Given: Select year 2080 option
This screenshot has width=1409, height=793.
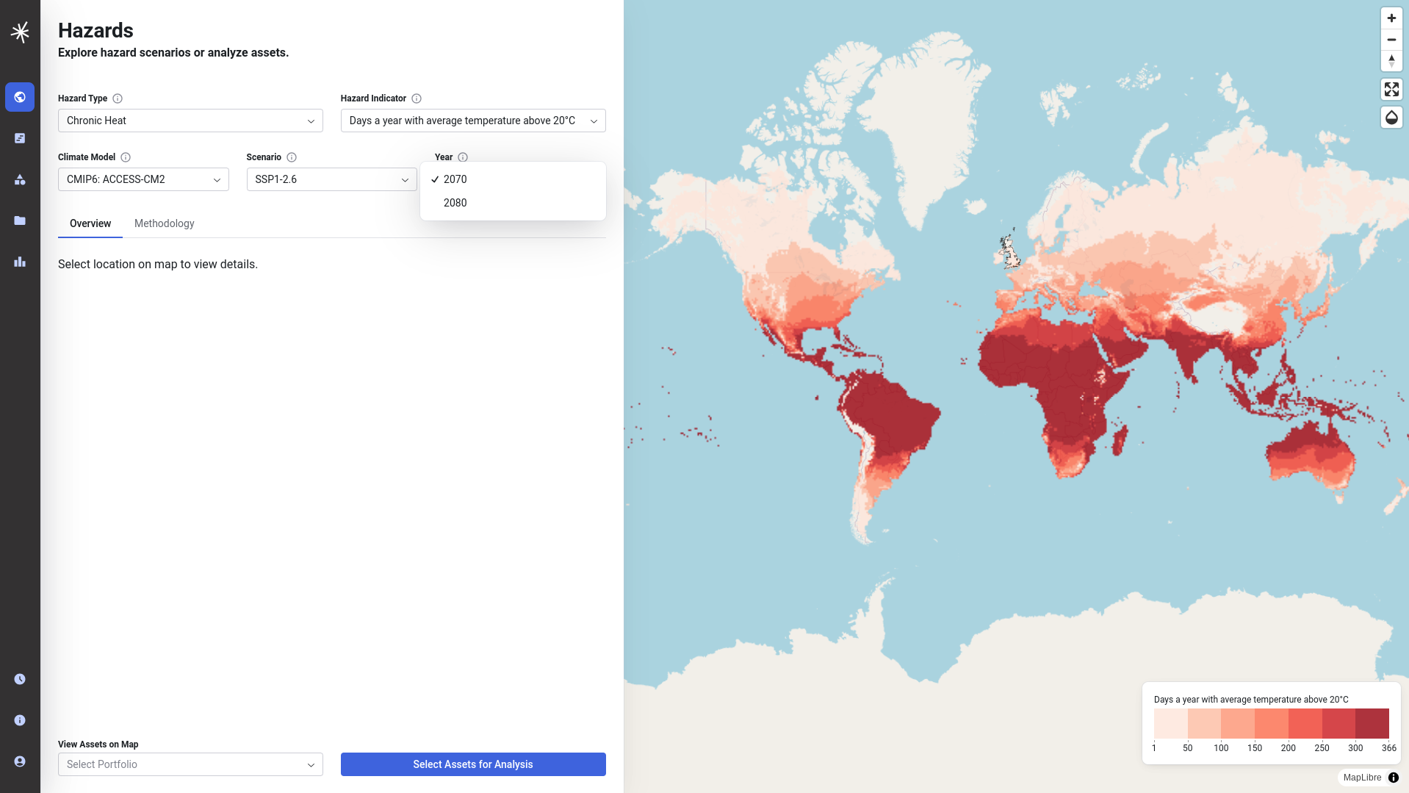Looking at the screenshot, I should pyautogui.click(x=455, y=203).
